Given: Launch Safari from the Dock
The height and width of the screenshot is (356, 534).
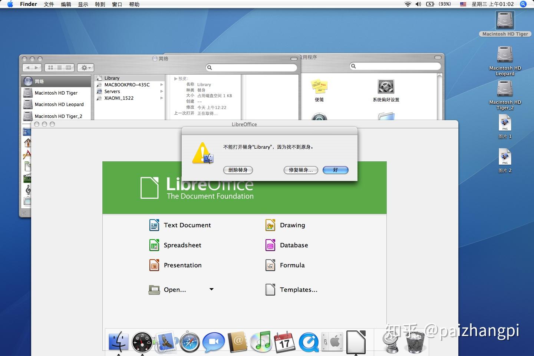Looking at the screenshot, I should [190, 342].
